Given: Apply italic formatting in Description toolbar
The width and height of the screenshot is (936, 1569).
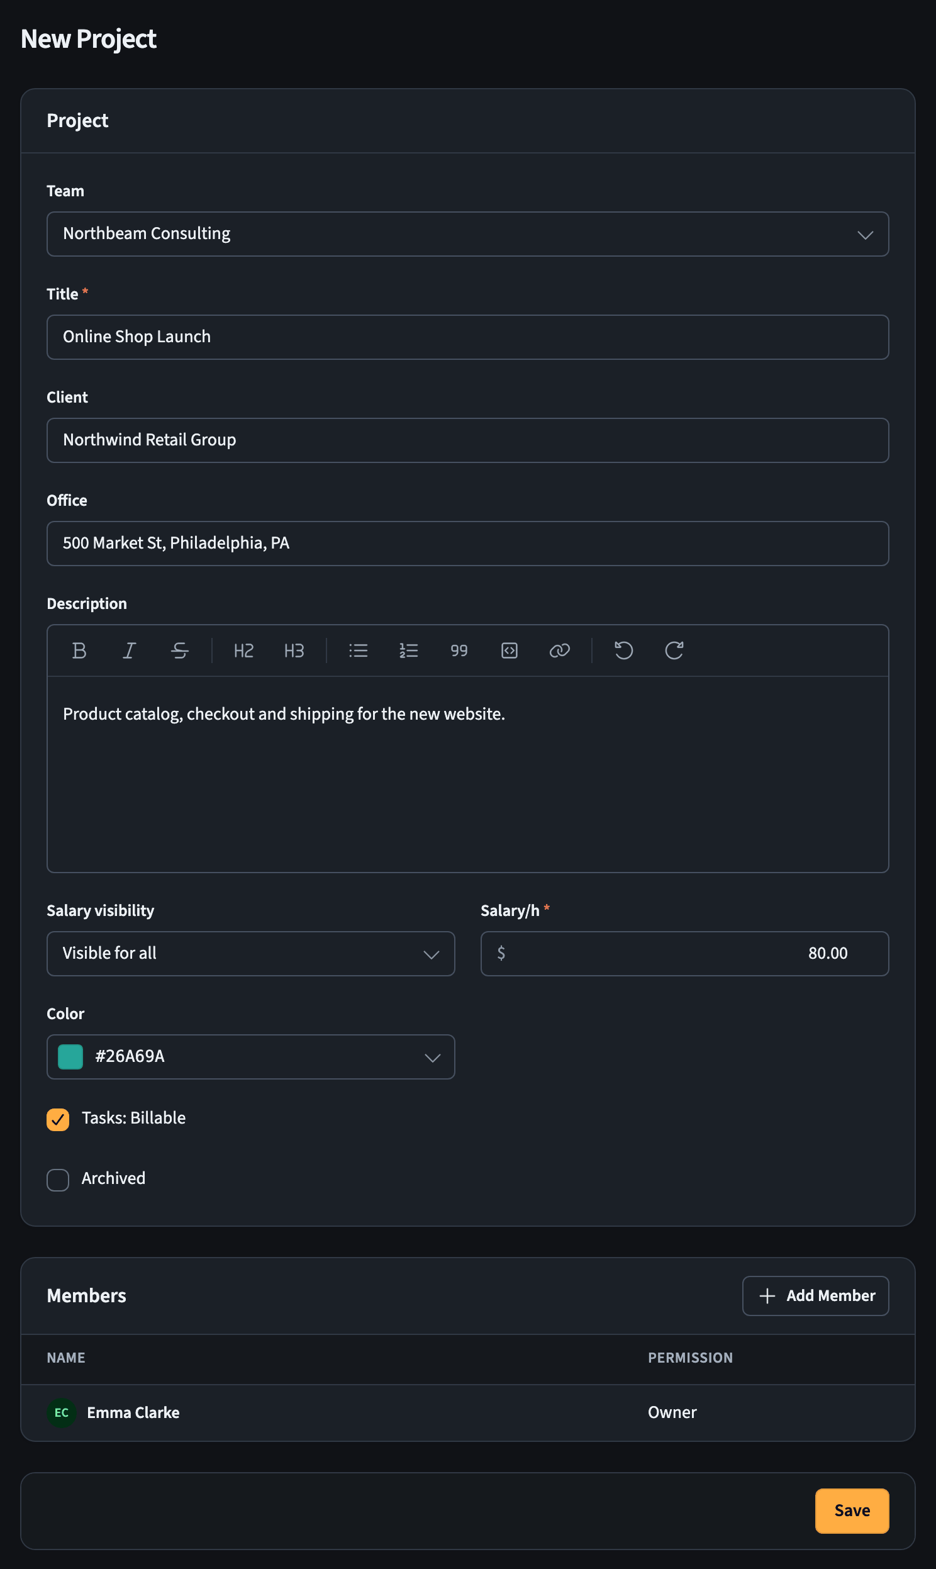Looking at the screenshot, I should coord(130,650).
